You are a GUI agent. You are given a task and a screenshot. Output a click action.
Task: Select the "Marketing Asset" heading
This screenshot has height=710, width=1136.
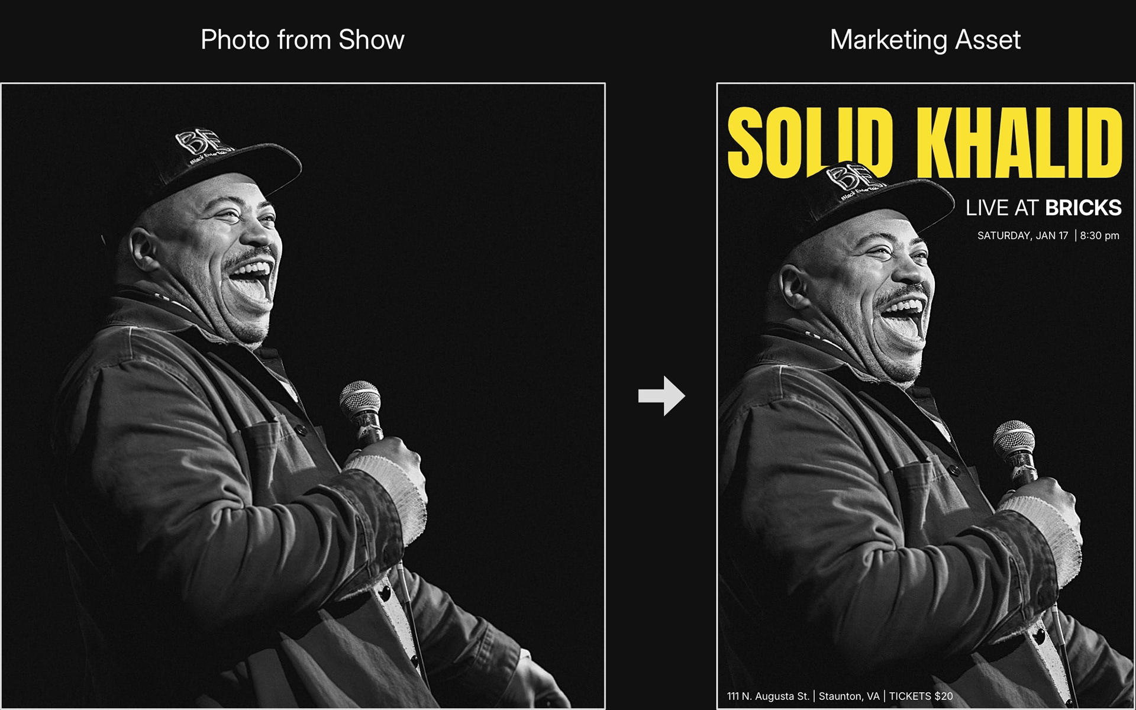point(925,40)
